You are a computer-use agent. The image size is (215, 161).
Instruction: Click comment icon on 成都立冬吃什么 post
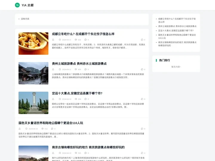click(x=85, y=40)
